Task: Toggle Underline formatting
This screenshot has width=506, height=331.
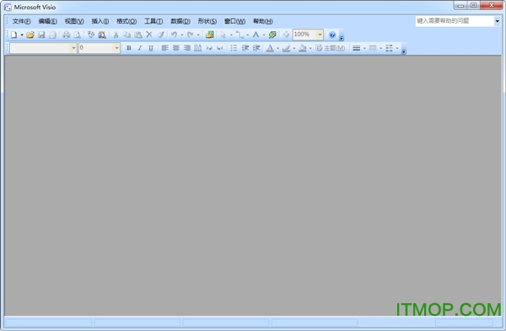Action: (151, 48)
